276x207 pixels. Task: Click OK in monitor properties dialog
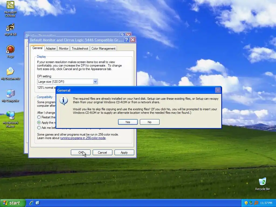tap(81, 153)
